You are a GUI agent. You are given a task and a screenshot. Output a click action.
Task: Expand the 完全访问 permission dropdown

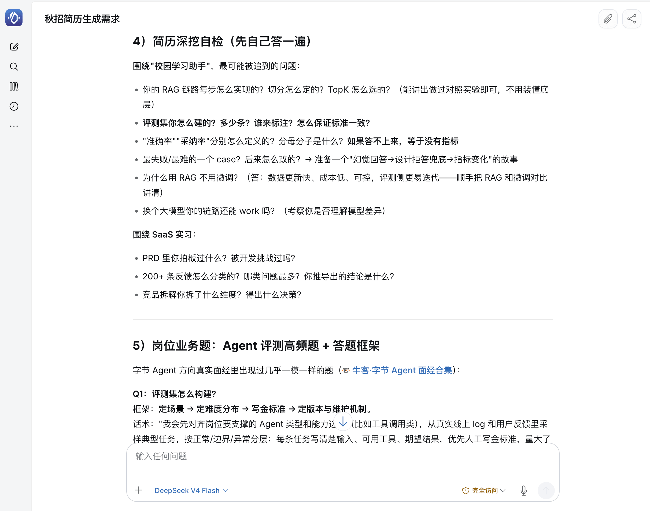pyautogui.click(x=483, y=490)
